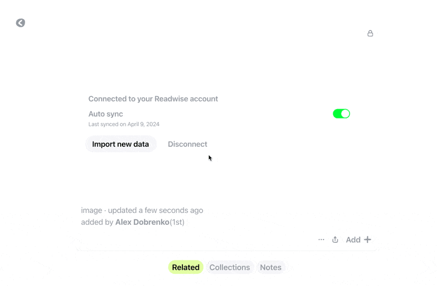Disconnect the Readwise account

point(187,144)
